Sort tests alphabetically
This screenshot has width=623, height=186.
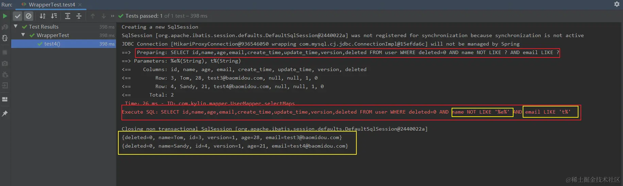43,16
